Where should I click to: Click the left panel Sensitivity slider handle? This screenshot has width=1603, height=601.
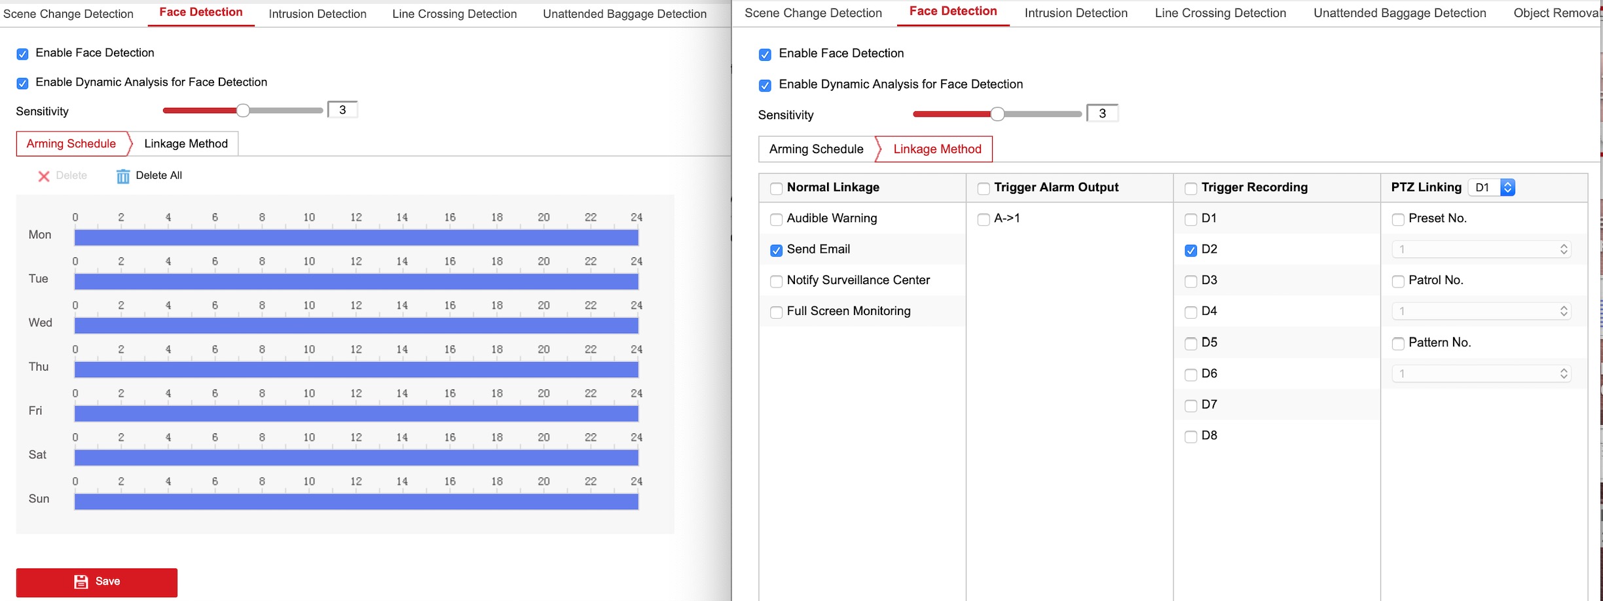[x=243, y=111]
